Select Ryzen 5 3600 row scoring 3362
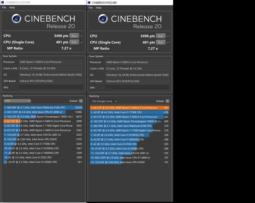Viewport: 255px width, 203px height. [x=43, y=130]
